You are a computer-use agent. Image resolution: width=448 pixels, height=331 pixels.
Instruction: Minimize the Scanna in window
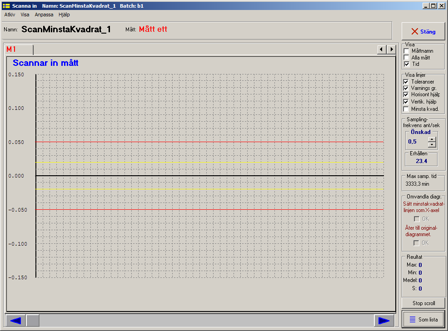pos(426,6)
